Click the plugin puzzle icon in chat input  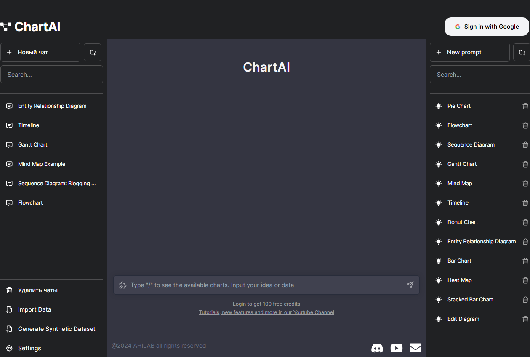tap(123, 285)
